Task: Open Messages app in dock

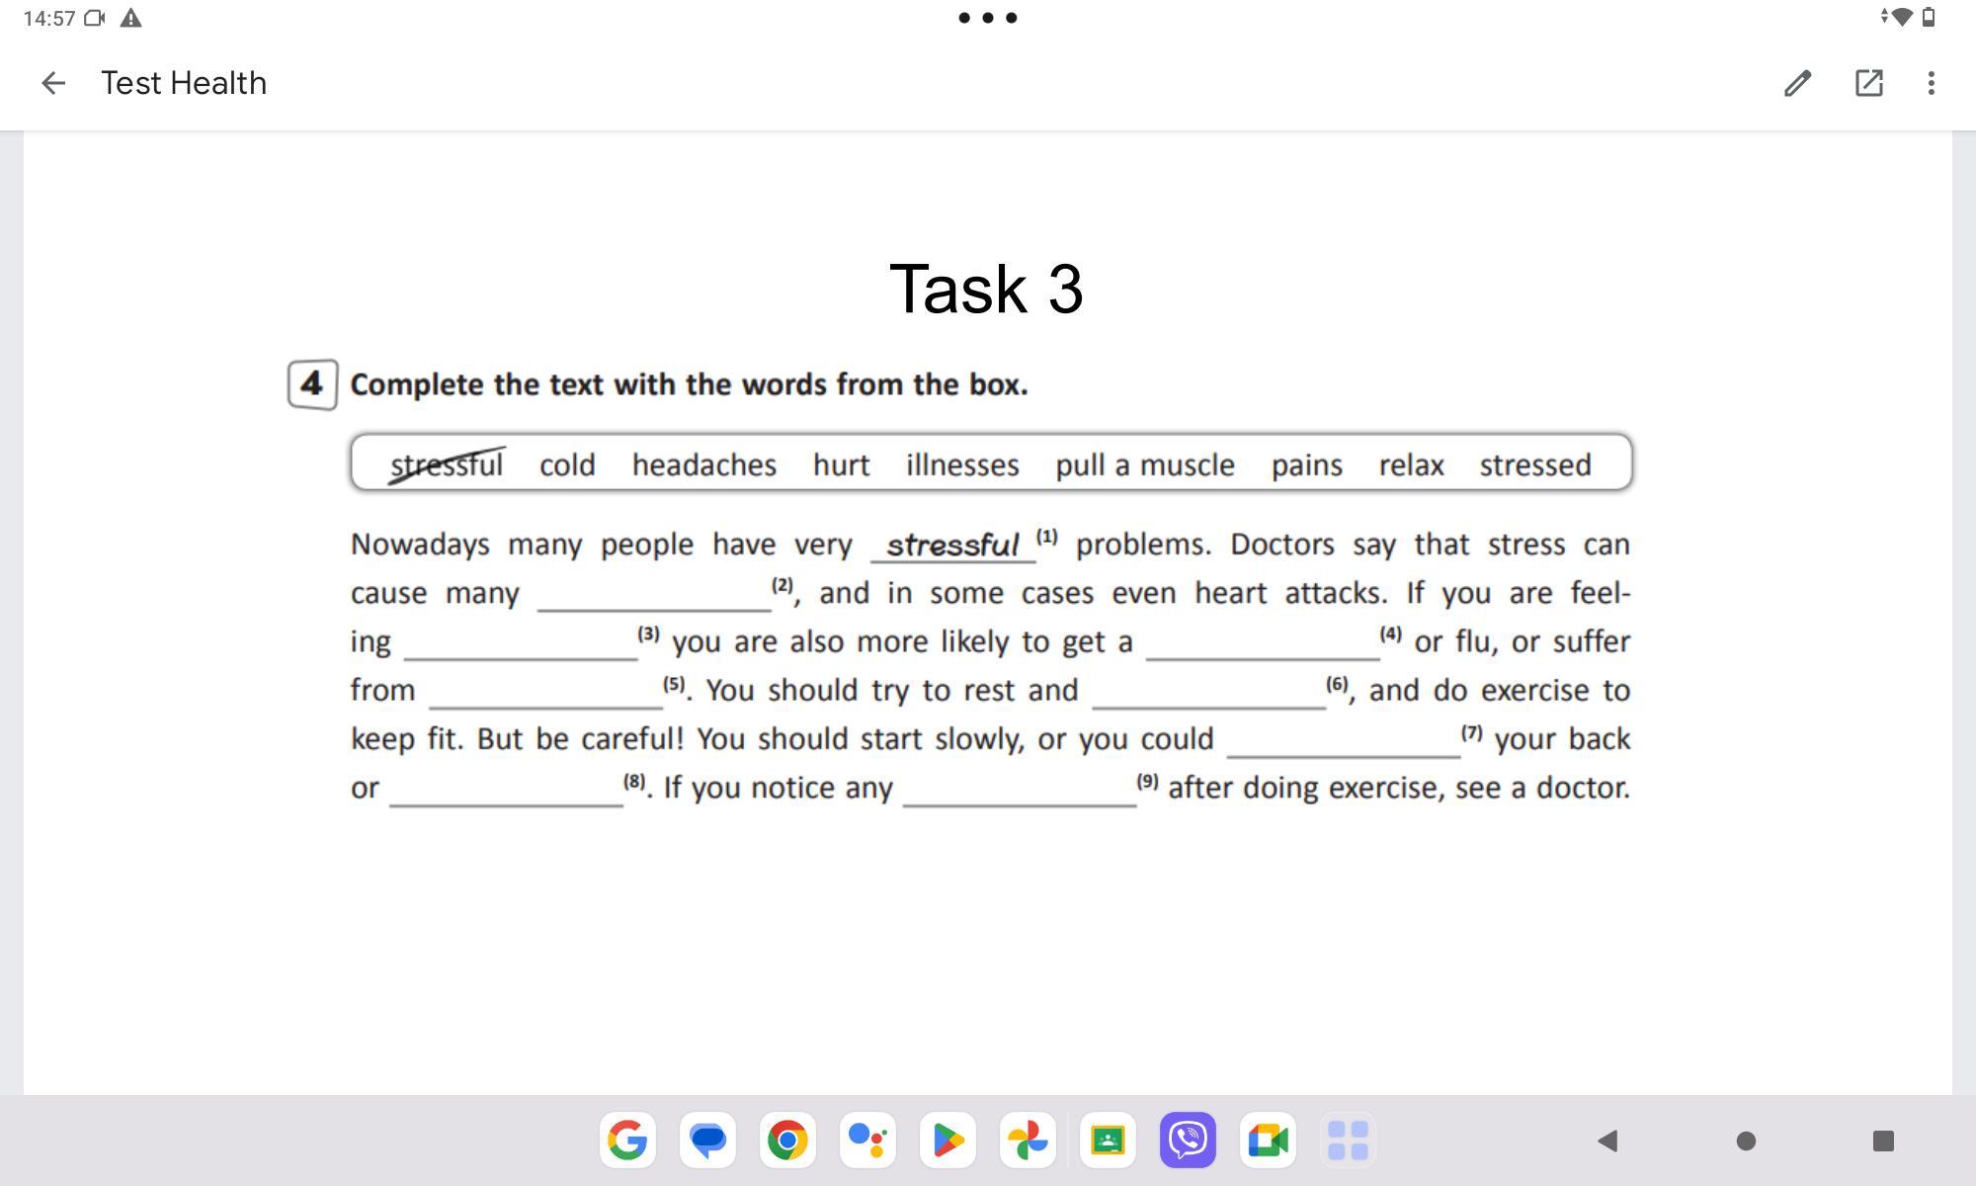Action: (x=707, y=1141)
